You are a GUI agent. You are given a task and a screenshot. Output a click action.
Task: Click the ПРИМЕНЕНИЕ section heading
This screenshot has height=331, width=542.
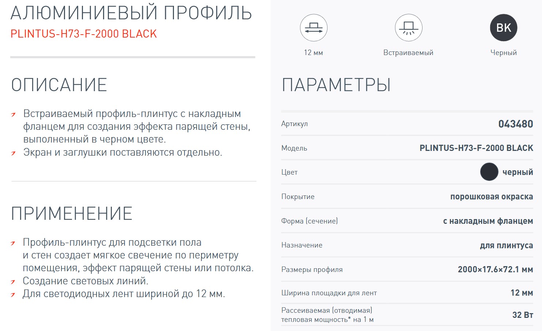(72, 214)
